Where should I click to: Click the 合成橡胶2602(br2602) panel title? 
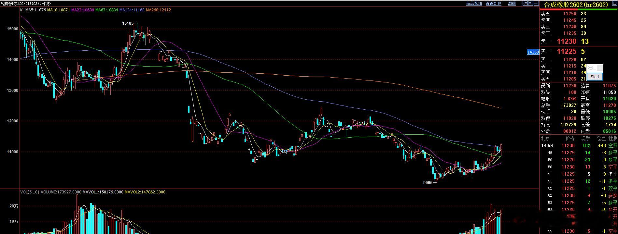click(x=576, y=5)
